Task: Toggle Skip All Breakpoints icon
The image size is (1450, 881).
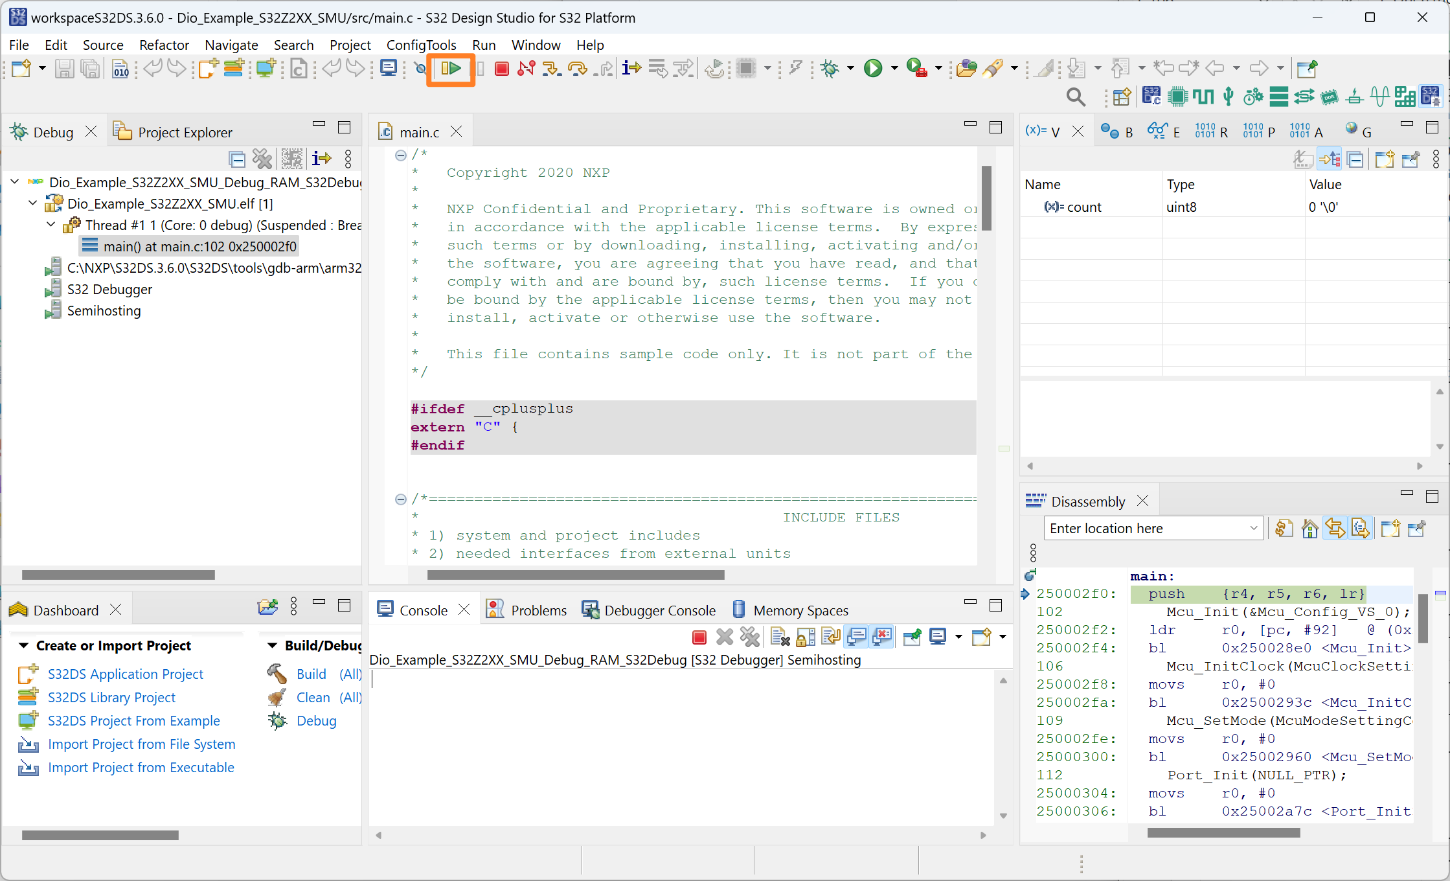Action: pyautogui.click(x=420, y=68)
